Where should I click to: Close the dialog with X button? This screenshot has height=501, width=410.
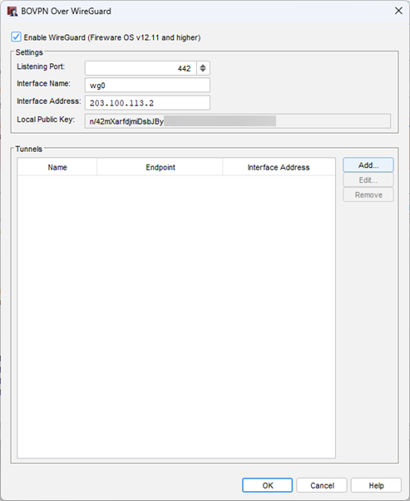click(x=398, y=11)
